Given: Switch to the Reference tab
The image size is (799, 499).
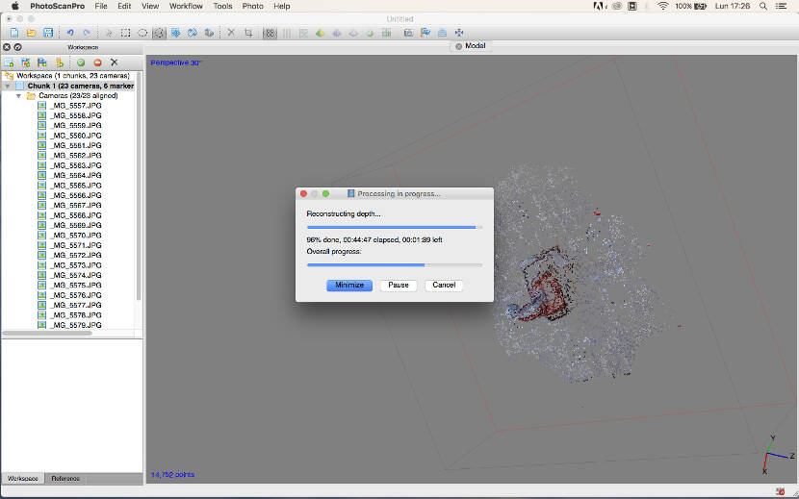Looking at the screenshot, I should 65,479.
